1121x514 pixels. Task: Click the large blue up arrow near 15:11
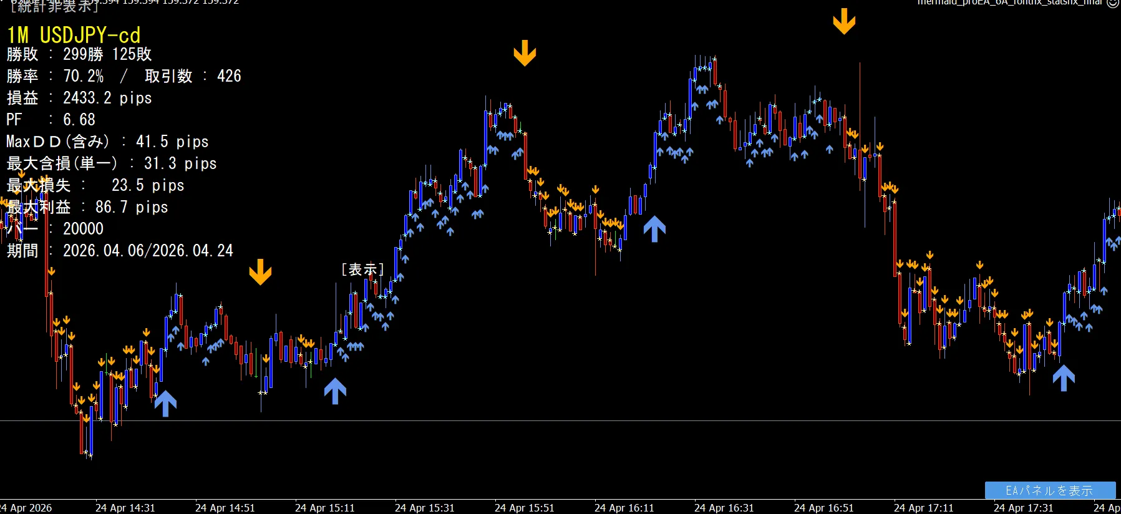coord(335,391)
